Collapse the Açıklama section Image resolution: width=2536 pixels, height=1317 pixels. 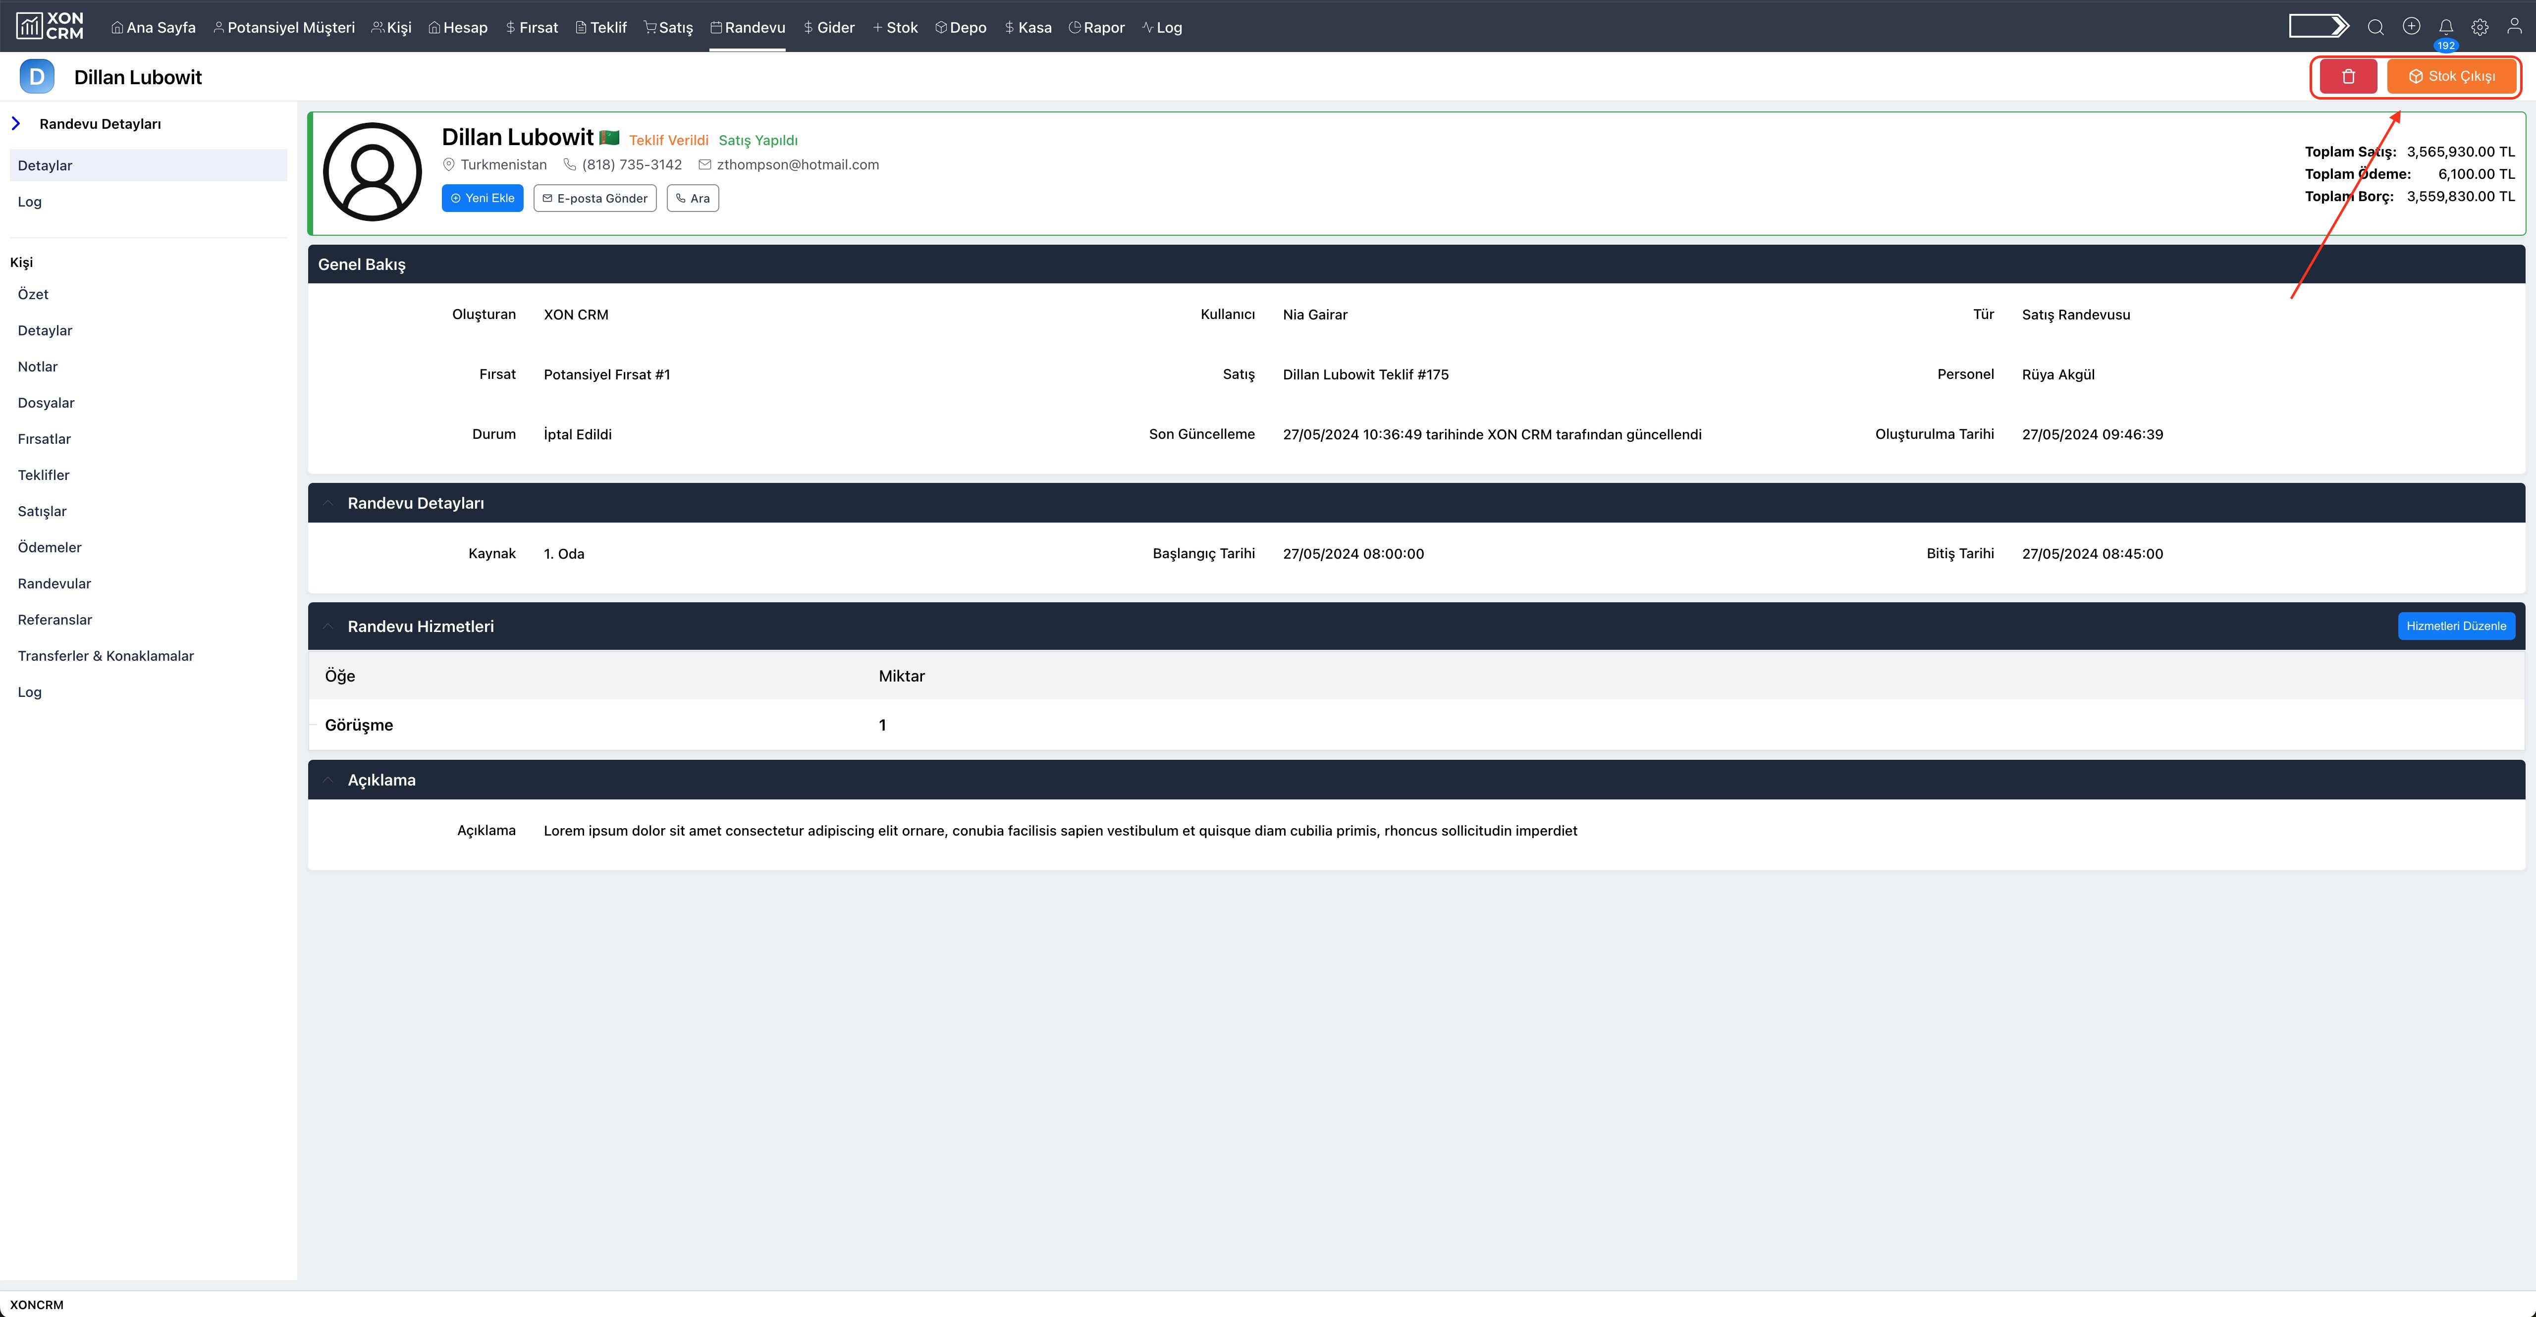[x=328, y=780]
